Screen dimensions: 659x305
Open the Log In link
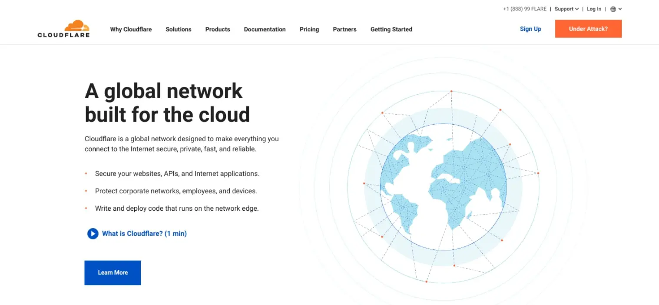pos(594,9)
